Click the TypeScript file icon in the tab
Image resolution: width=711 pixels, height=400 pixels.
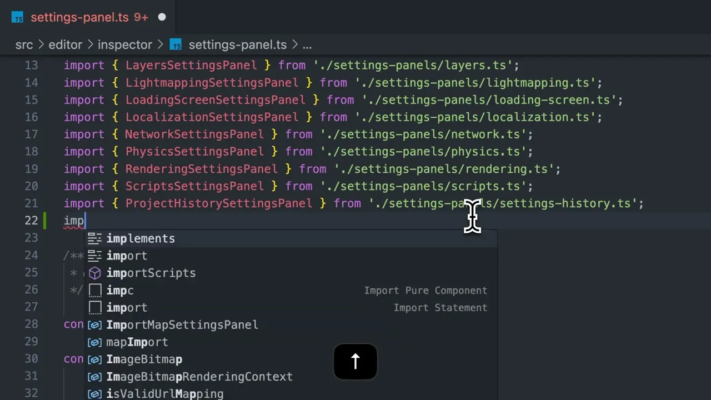coord(17,18)
